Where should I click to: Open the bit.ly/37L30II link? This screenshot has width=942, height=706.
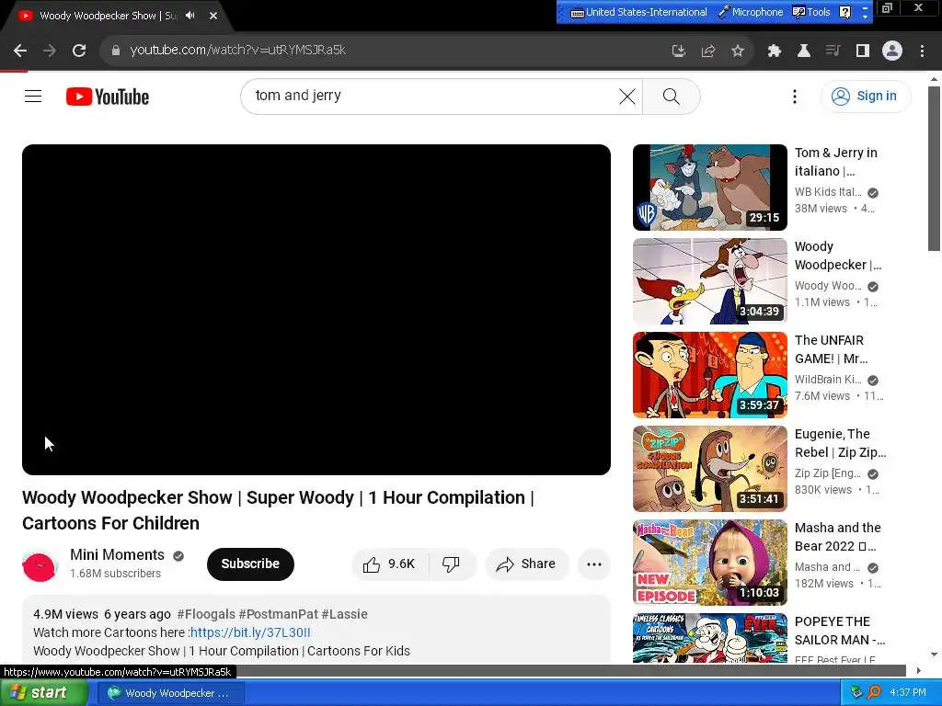pos(250,632)
